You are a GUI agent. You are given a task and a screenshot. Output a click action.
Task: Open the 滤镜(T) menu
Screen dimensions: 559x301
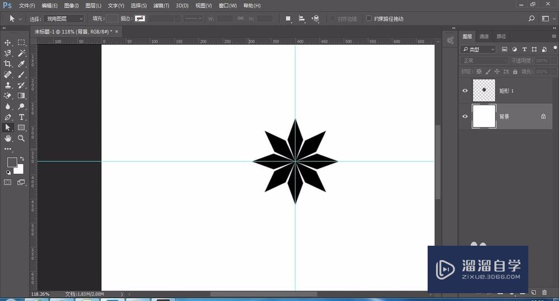(161, 6)
